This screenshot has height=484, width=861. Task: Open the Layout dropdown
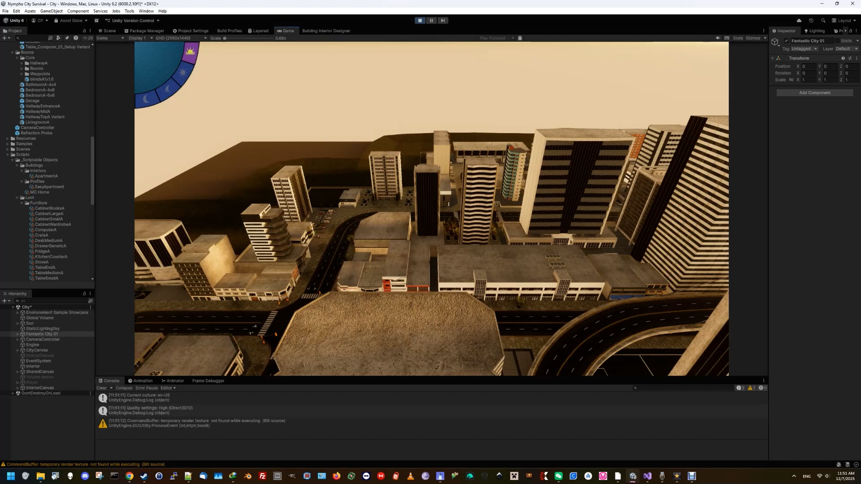pyautogui.click(x=844, y=21)
